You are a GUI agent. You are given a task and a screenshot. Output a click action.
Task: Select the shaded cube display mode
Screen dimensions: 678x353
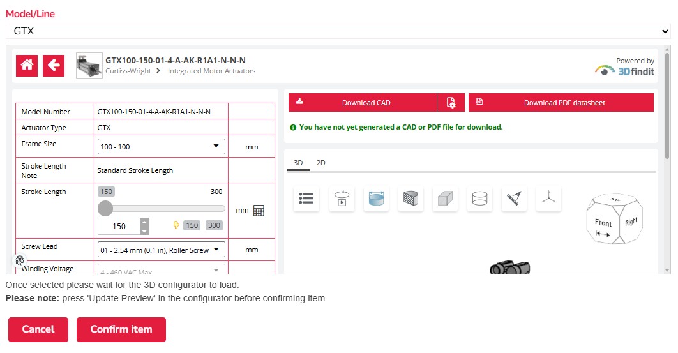[x=445, y=199]
